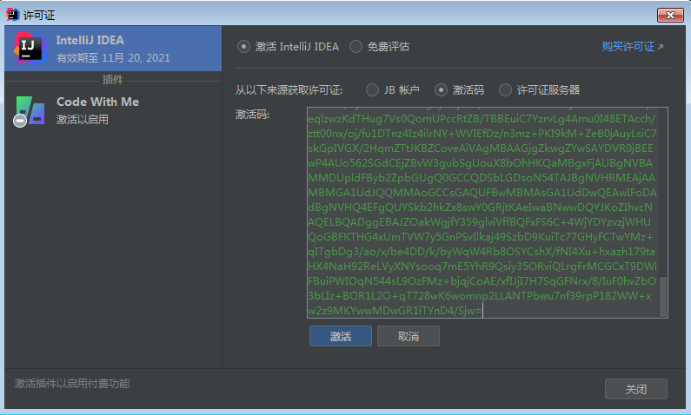Image resolution: width=691 pixels, height=415 pixels.
Task: Click the title bar IntelliJ icon
Action: pos(13,15)
